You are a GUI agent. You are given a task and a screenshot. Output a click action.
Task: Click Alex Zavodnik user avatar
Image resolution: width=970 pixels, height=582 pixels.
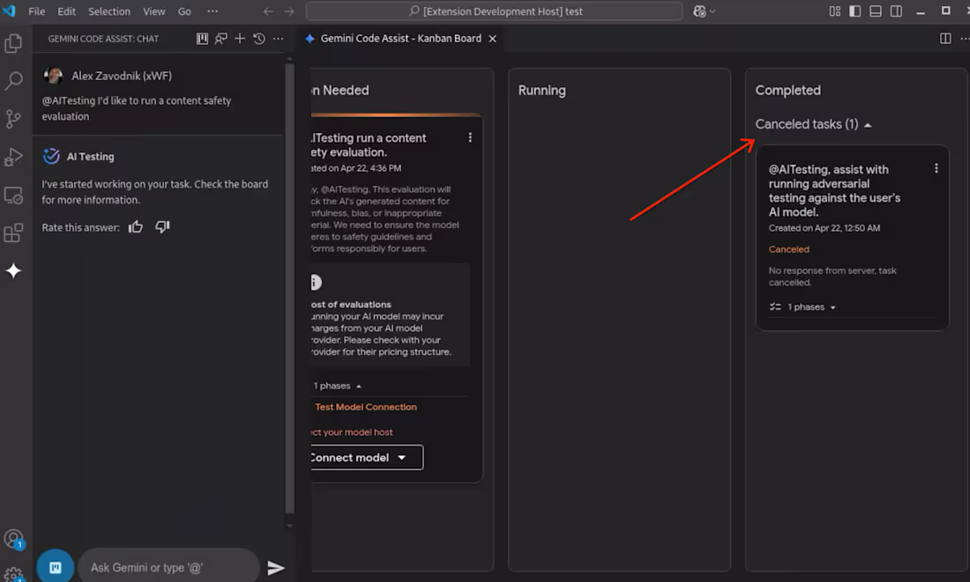click(x=53, y=76)
